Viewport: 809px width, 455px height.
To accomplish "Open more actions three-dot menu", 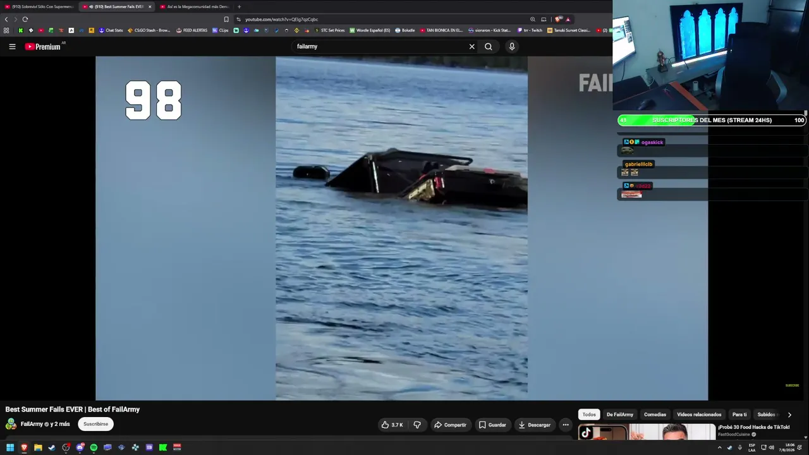I will pyautogui.click(x=566, y=425).
